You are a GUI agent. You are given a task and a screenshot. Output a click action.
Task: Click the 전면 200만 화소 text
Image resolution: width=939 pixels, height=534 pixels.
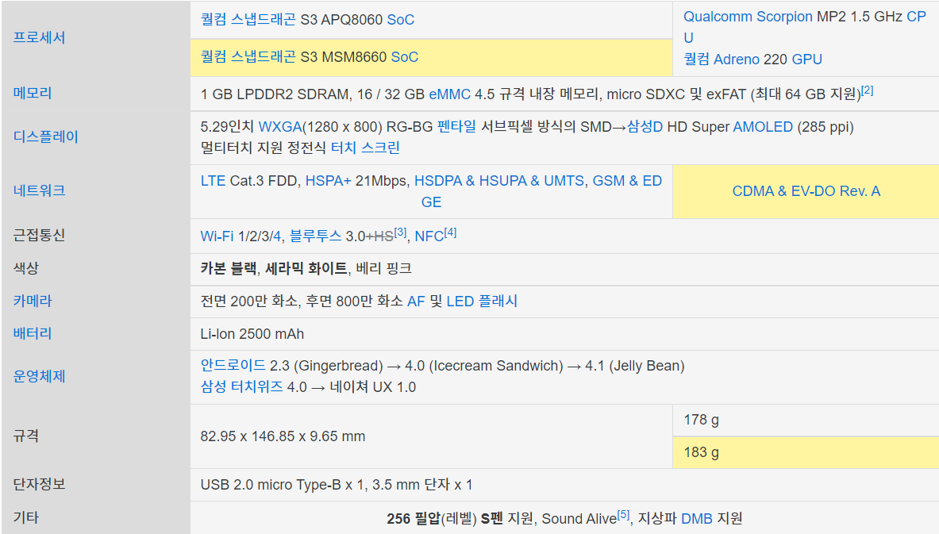coord(249,302)
